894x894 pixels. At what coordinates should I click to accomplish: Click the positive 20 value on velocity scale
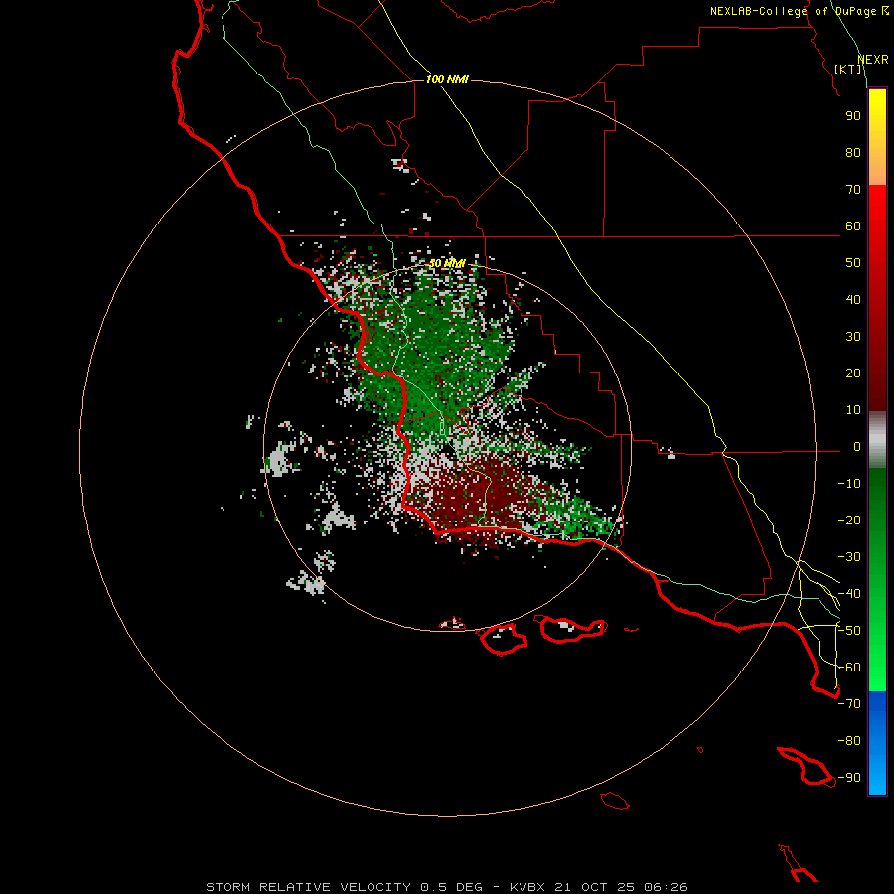tap(853, 373)
